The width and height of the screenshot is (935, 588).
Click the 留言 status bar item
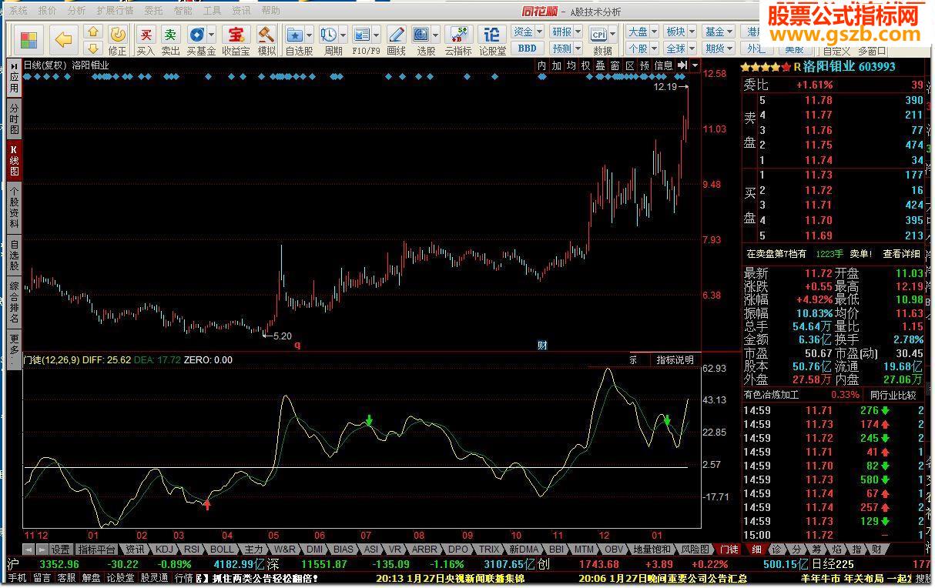pos(42,578)
